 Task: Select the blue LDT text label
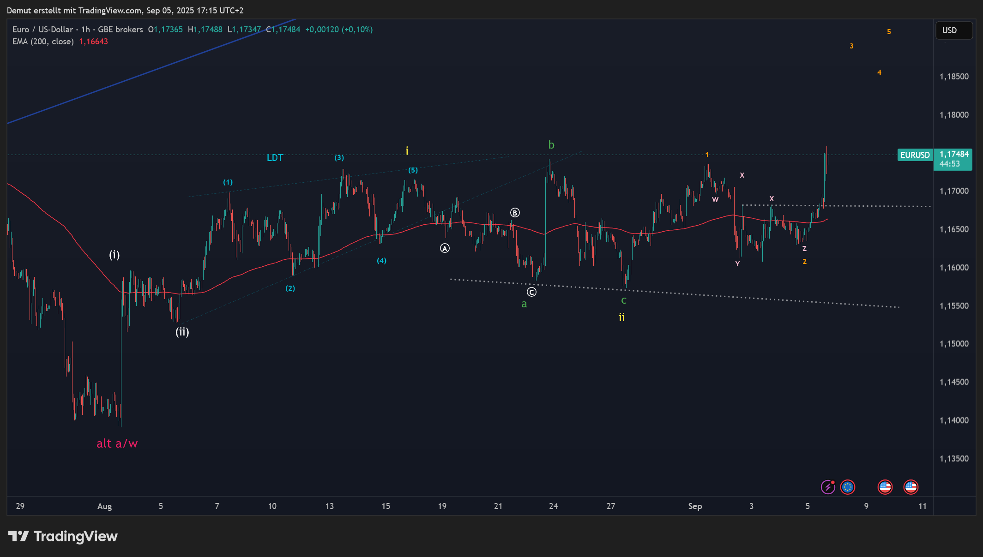pyautogui.click(x=275, y=158)
